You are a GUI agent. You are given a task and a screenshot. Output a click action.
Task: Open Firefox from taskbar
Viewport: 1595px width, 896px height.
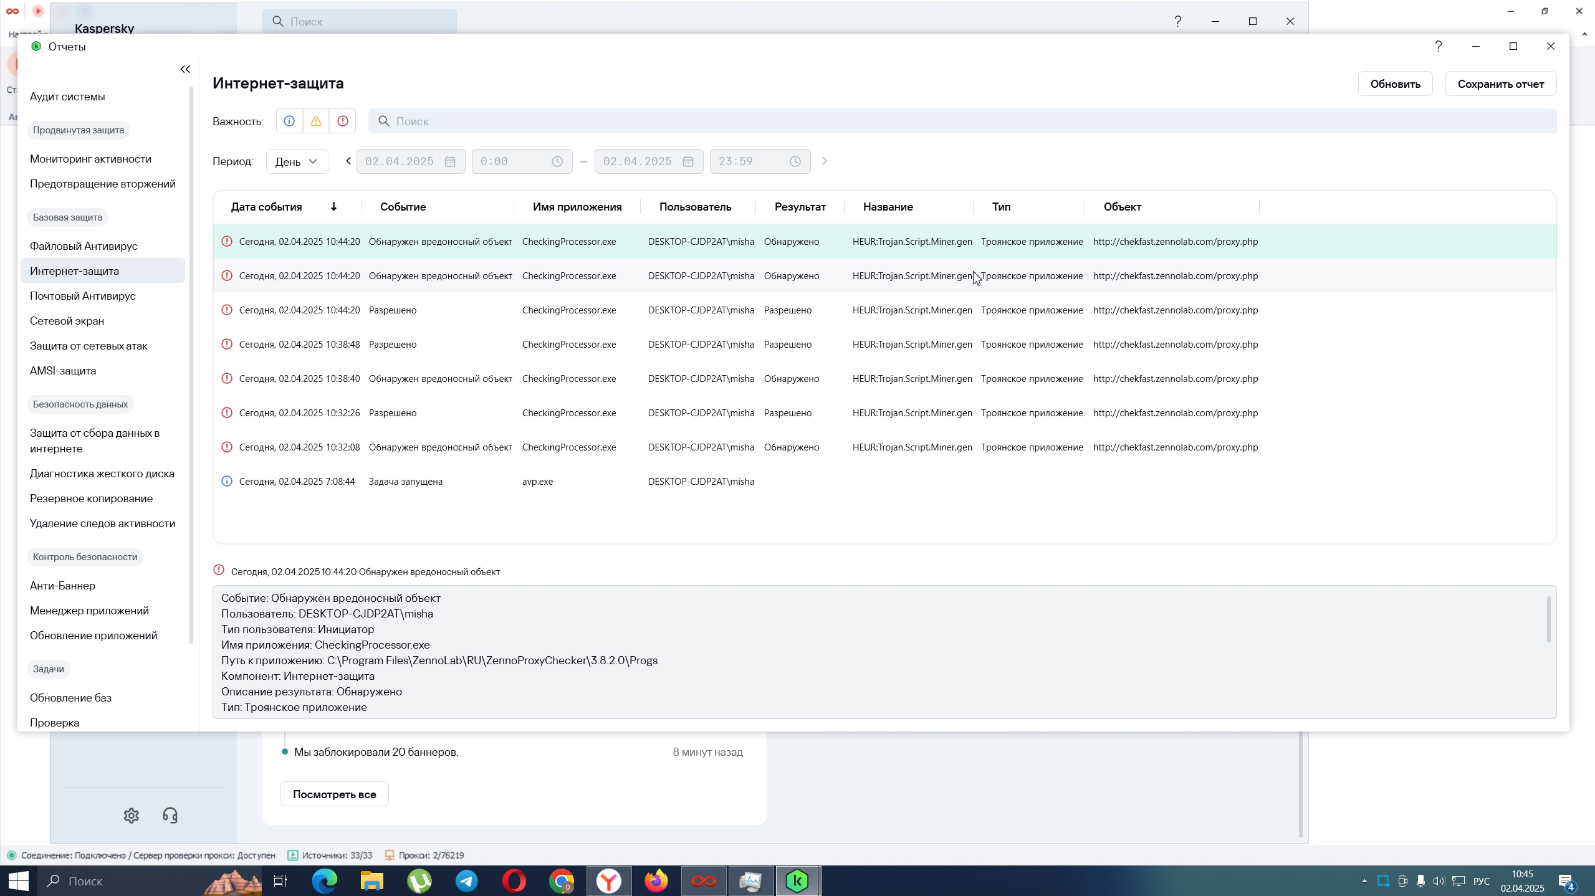coord(656,881)
